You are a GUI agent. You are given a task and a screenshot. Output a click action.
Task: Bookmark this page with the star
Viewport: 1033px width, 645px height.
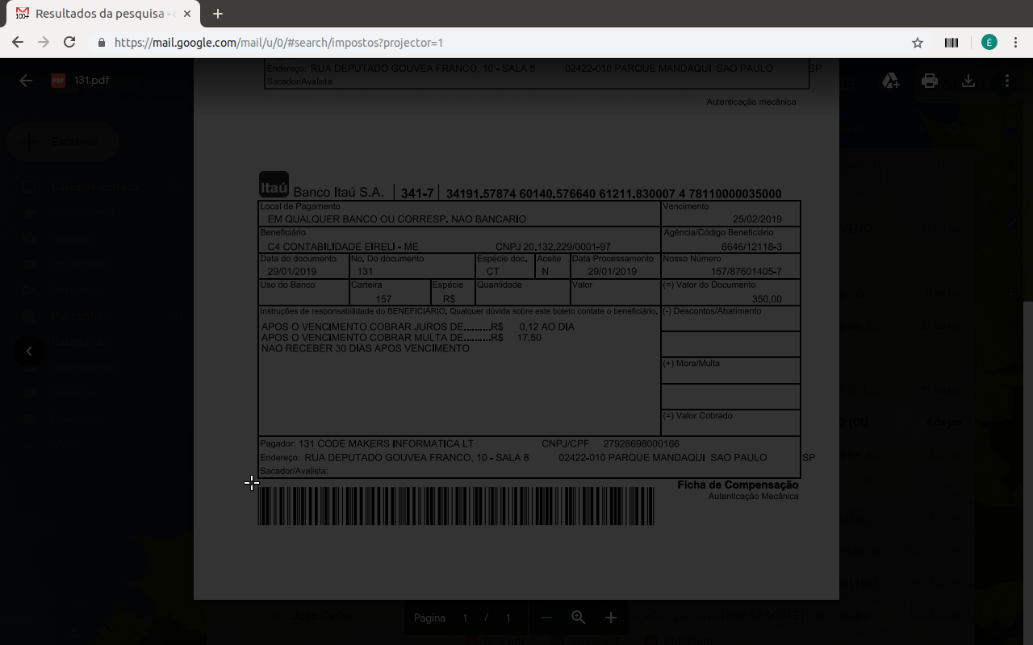917,41
